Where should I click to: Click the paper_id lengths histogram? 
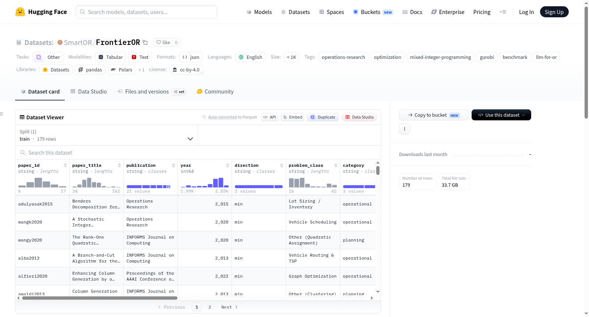click(x=42, y=183)
